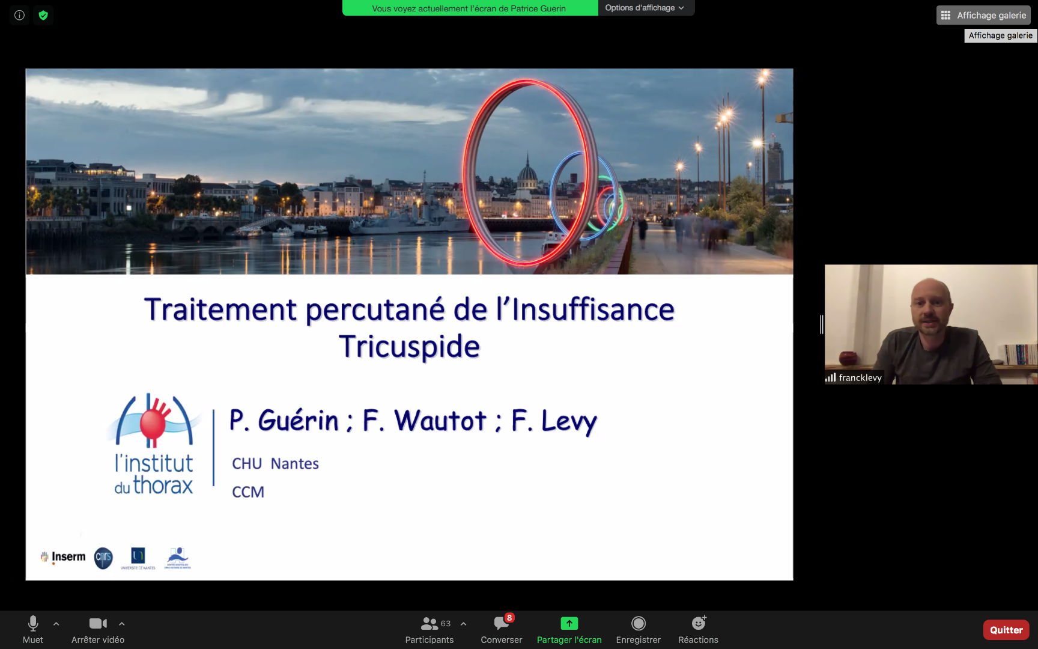This screenshot has width=1038, height=649.
Task: Expand video options arrow beside Arrêter vidéo
Action: pos(122,624)
